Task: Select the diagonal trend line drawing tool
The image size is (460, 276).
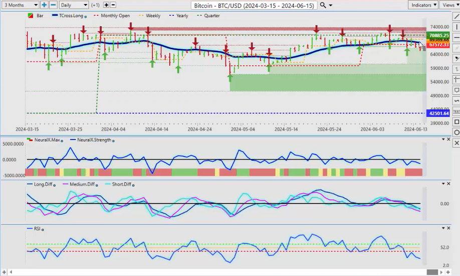Action: click(x=456, y=17)
